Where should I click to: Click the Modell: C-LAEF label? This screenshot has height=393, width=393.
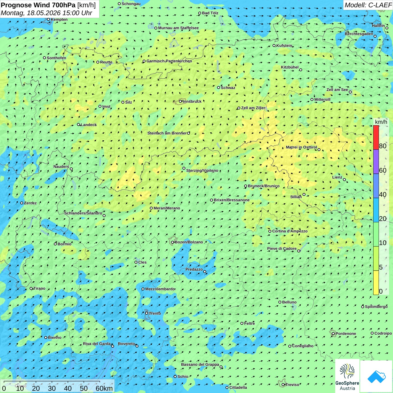click(368, 5)
